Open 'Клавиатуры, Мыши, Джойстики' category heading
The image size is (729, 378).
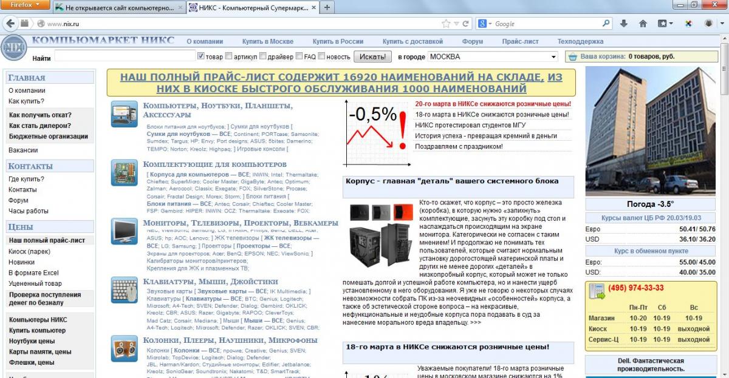pyautogui.click(x=210, y=282)
